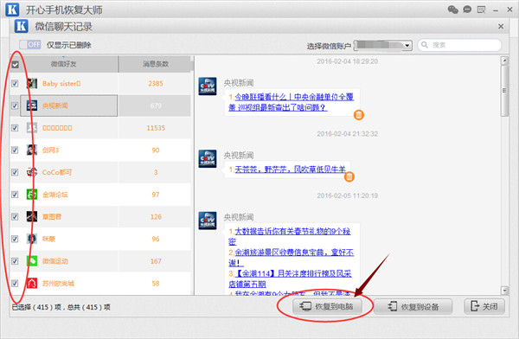Image resolution: width=519 pixels, height=339 pixels.
Task: Uncheck the 金湖论坛 checkbox
Action: (15, 195)
